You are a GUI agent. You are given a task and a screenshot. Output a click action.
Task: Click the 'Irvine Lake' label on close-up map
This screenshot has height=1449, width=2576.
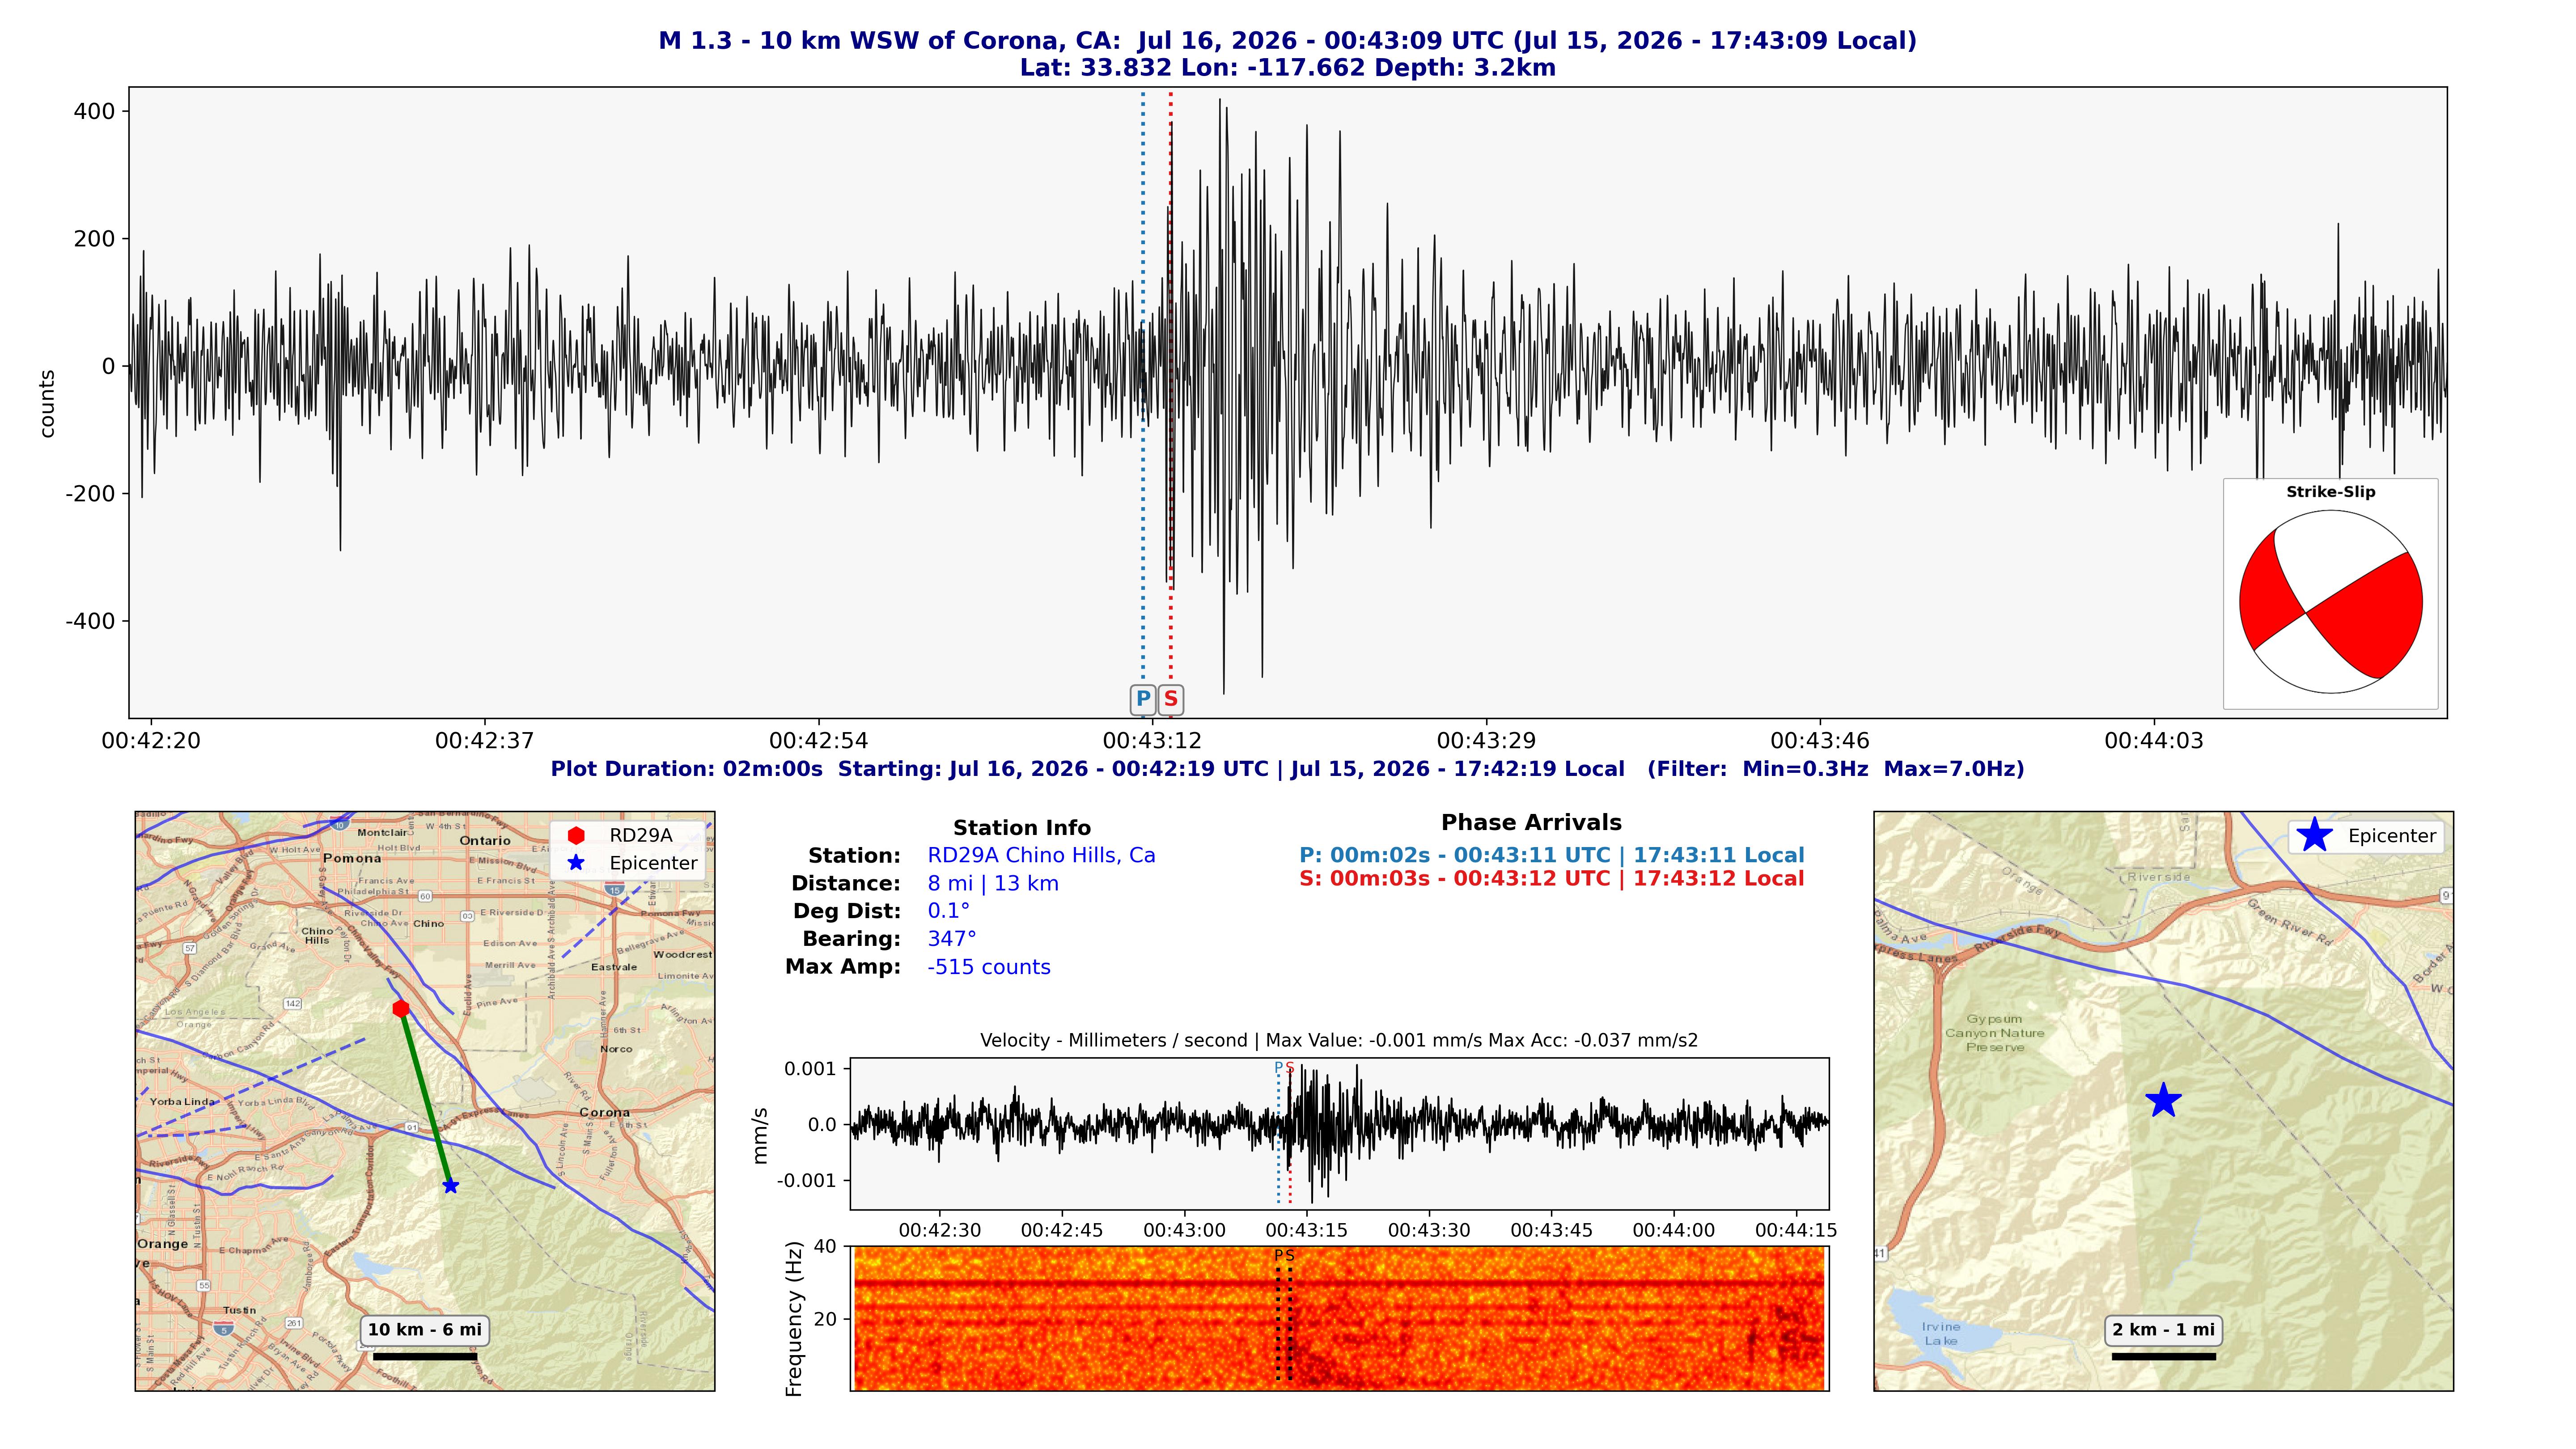1941,1334
